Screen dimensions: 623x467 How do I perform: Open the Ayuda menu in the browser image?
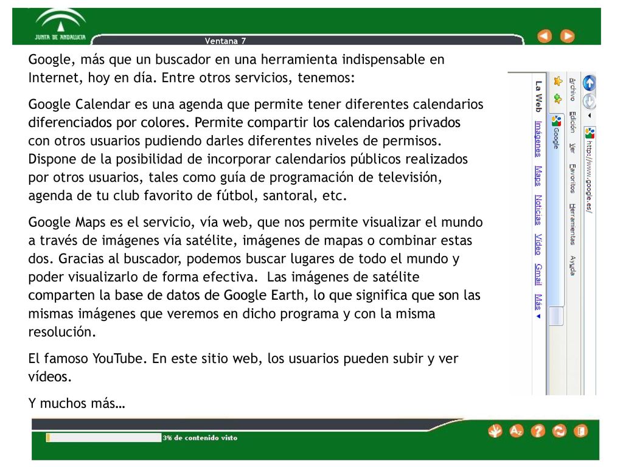pyautogui.click(x=572, y=266)
